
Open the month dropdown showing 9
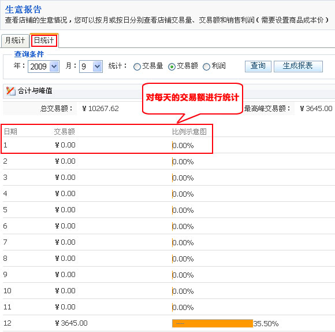(x=91, y=67)
